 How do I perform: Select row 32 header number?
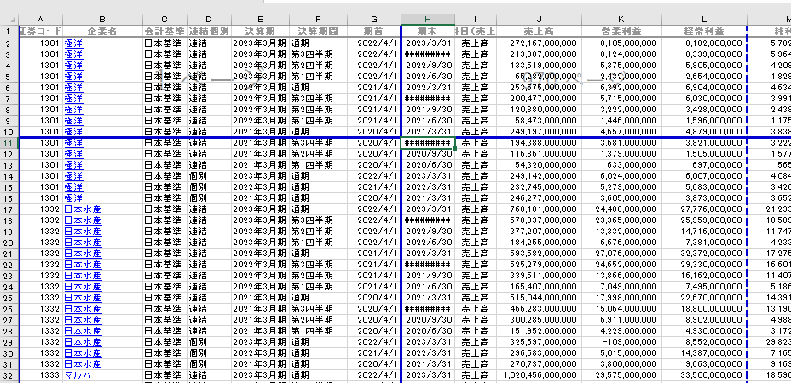9,375
